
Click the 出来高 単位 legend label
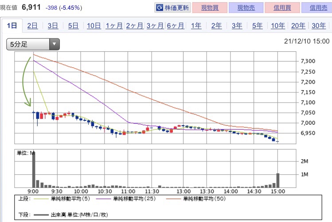79,215
